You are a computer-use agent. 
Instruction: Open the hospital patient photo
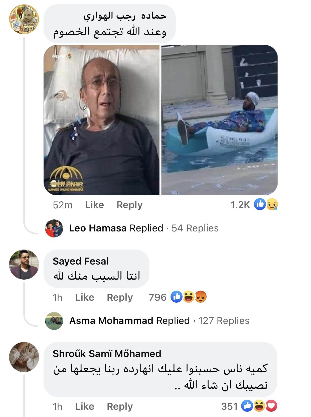click(102, 120)
